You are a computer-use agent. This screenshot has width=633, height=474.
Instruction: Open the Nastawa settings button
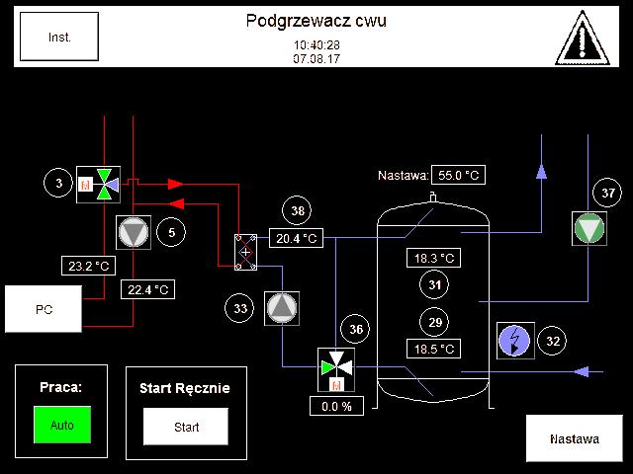click(x=574, y=438)
